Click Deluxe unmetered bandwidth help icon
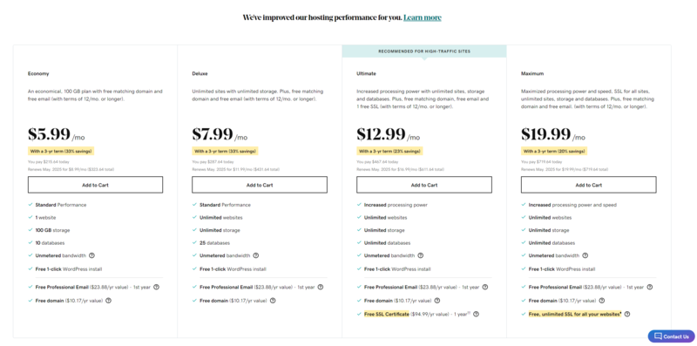The width and height of the screenshot is (697, 346). coord(256,255)
